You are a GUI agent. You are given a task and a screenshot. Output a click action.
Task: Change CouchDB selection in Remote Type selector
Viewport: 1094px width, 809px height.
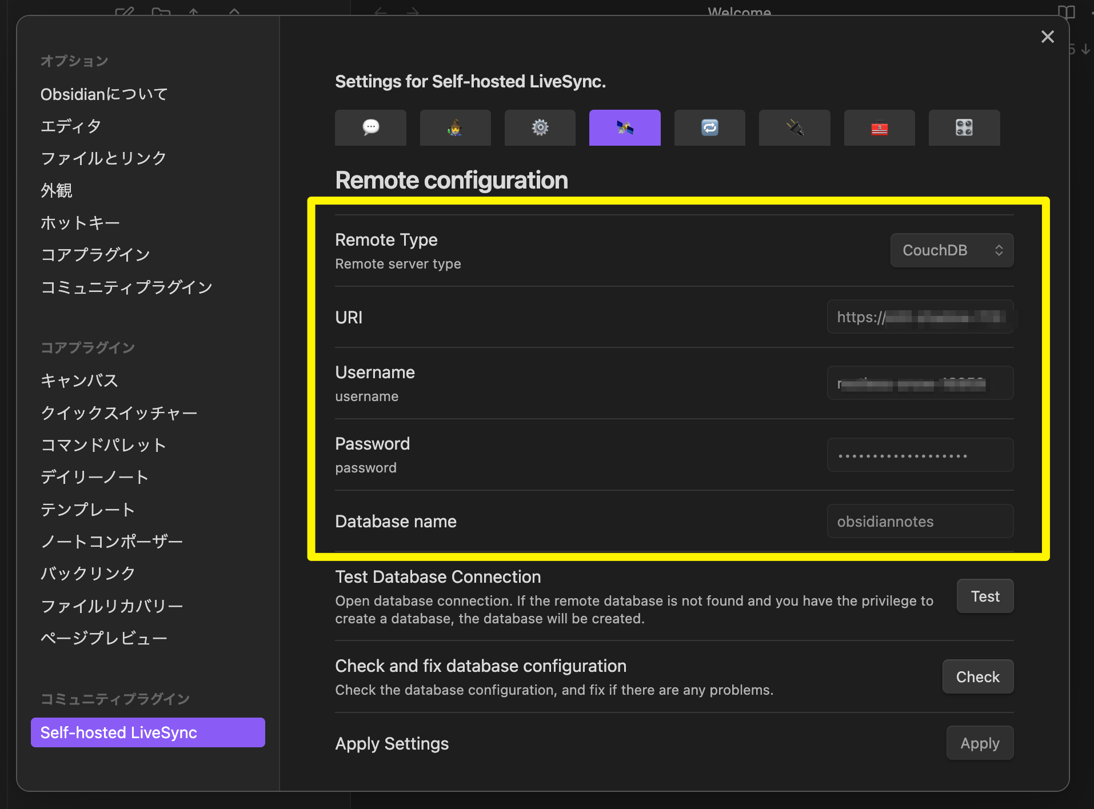(x=951, y=250)
